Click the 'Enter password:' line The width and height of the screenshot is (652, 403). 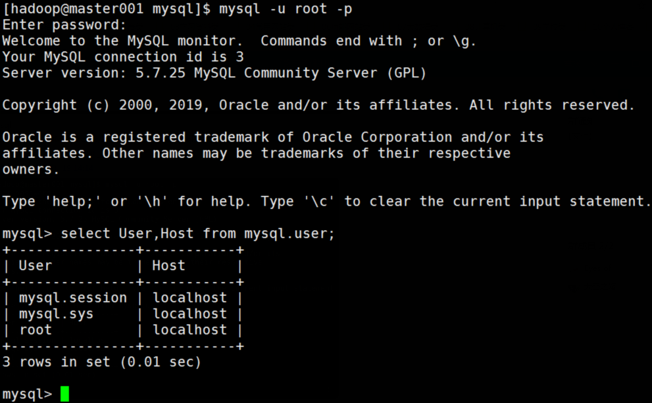click(x=64, y=25)
